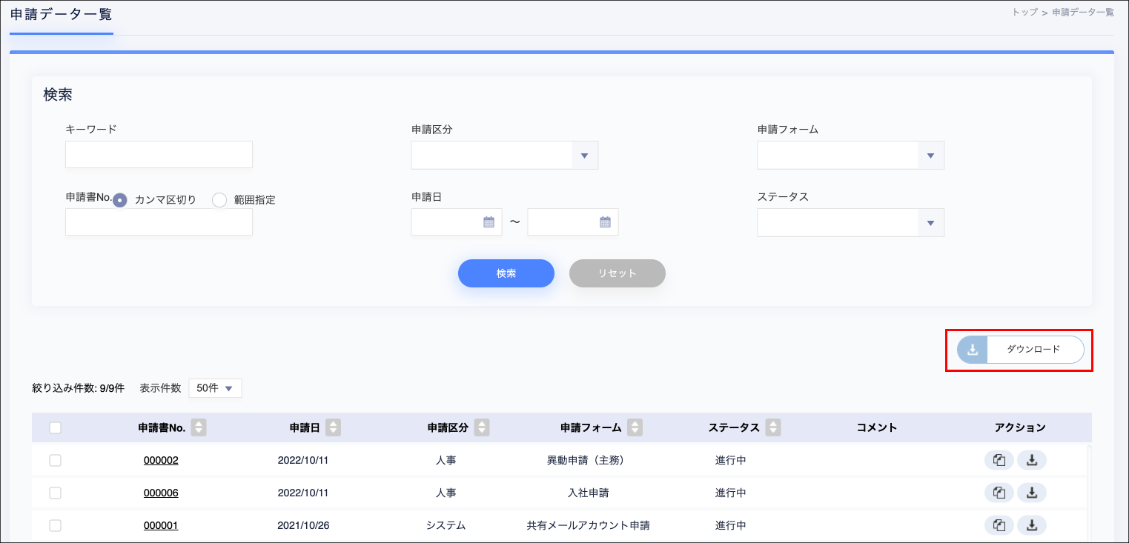Viewport: 1129px width, 543px height.
Task: Check the select-all header checkbox
Action: pos(55,427)
